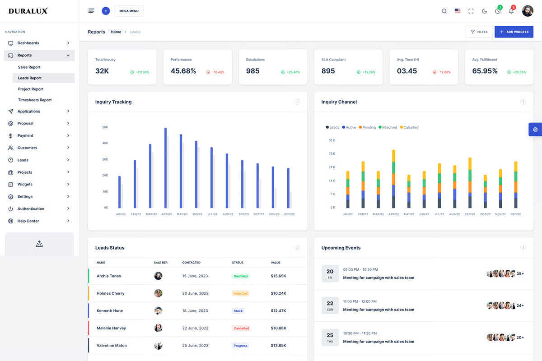Viewport: 542px width, 361px height.
Task: Click the Inquiry Tracking card options icon
Action: 297,102
